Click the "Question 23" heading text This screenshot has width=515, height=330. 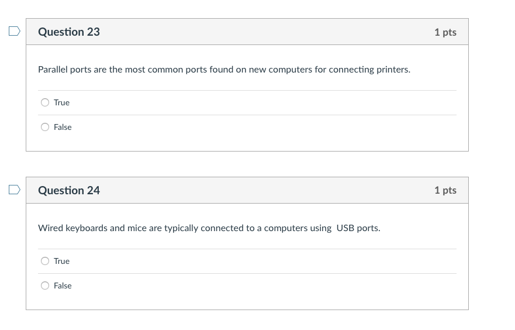(x=69, y=32)
